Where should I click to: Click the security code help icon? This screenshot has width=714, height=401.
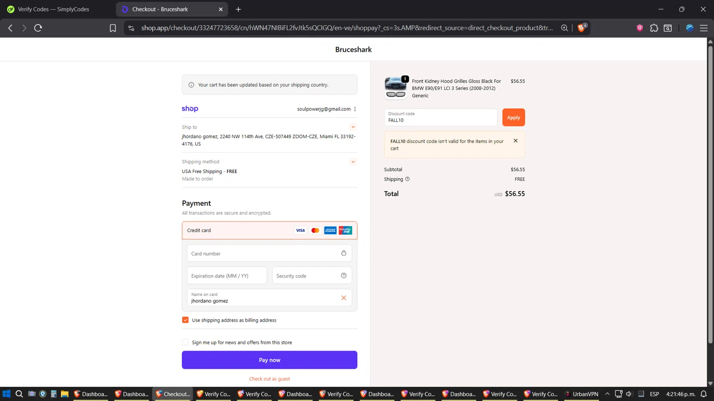344,276
